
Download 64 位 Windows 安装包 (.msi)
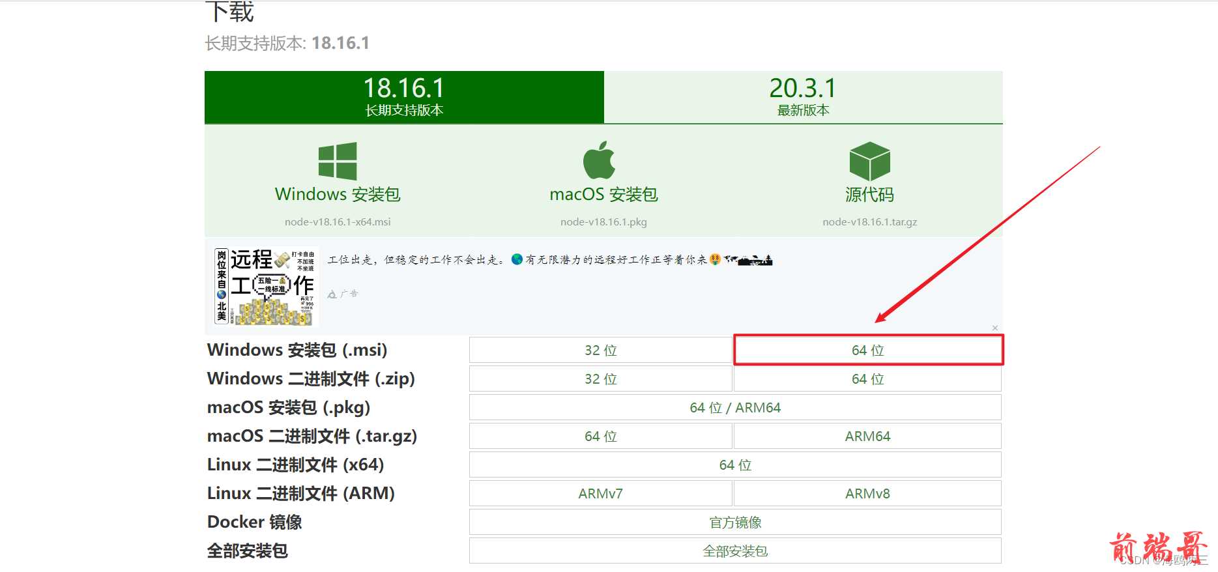tap(868, 350)
